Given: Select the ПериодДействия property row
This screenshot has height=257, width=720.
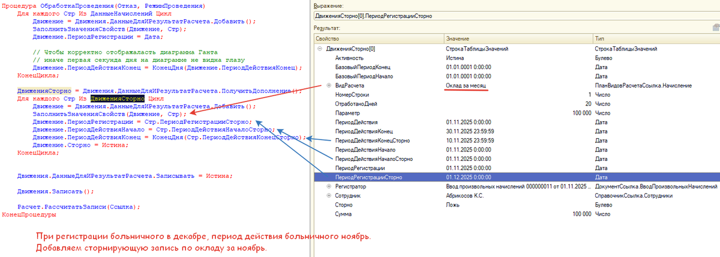Looking at the screenshot, I should pos(516,122).
